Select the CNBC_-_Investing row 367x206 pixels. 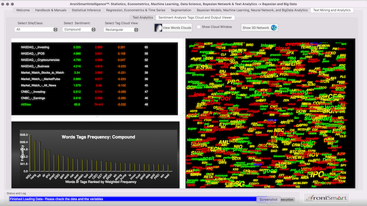point(95,92)
